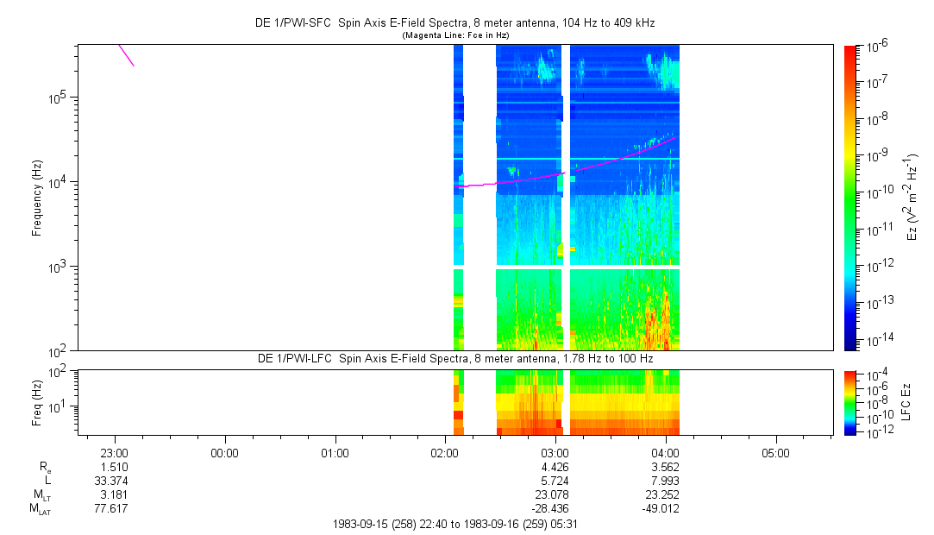The width and height of the screenshot is (934, 535).
Task: Click the 23:00 time tick label
Action: [x=115, y=453]
